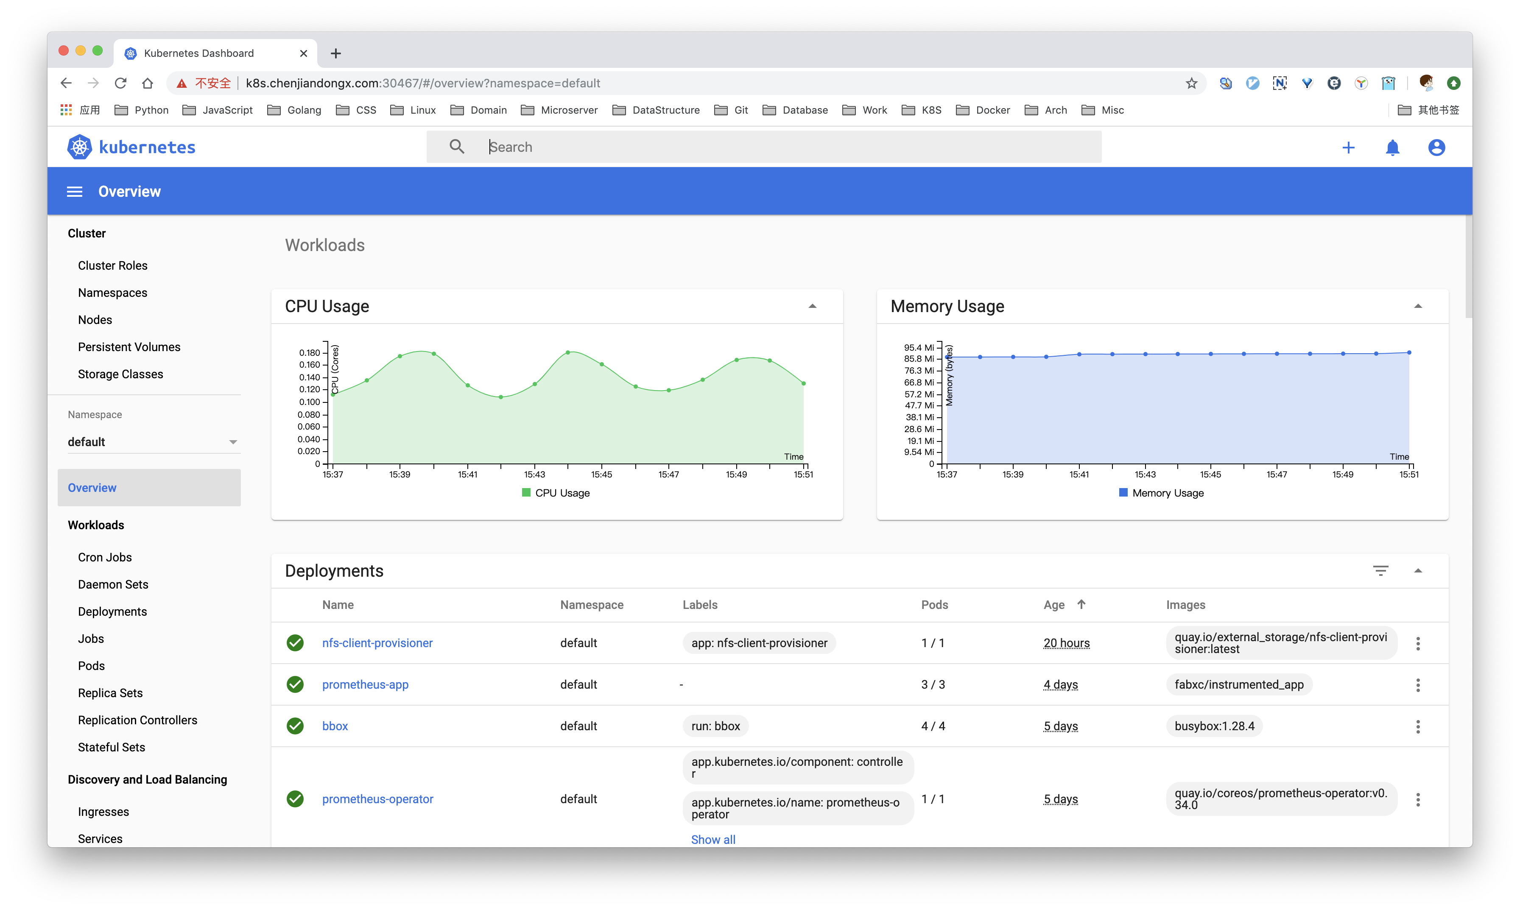The height and width of the screenshot is (910, 1520).
Task: Open a new browser tab
Action: (x=335, y=53)
